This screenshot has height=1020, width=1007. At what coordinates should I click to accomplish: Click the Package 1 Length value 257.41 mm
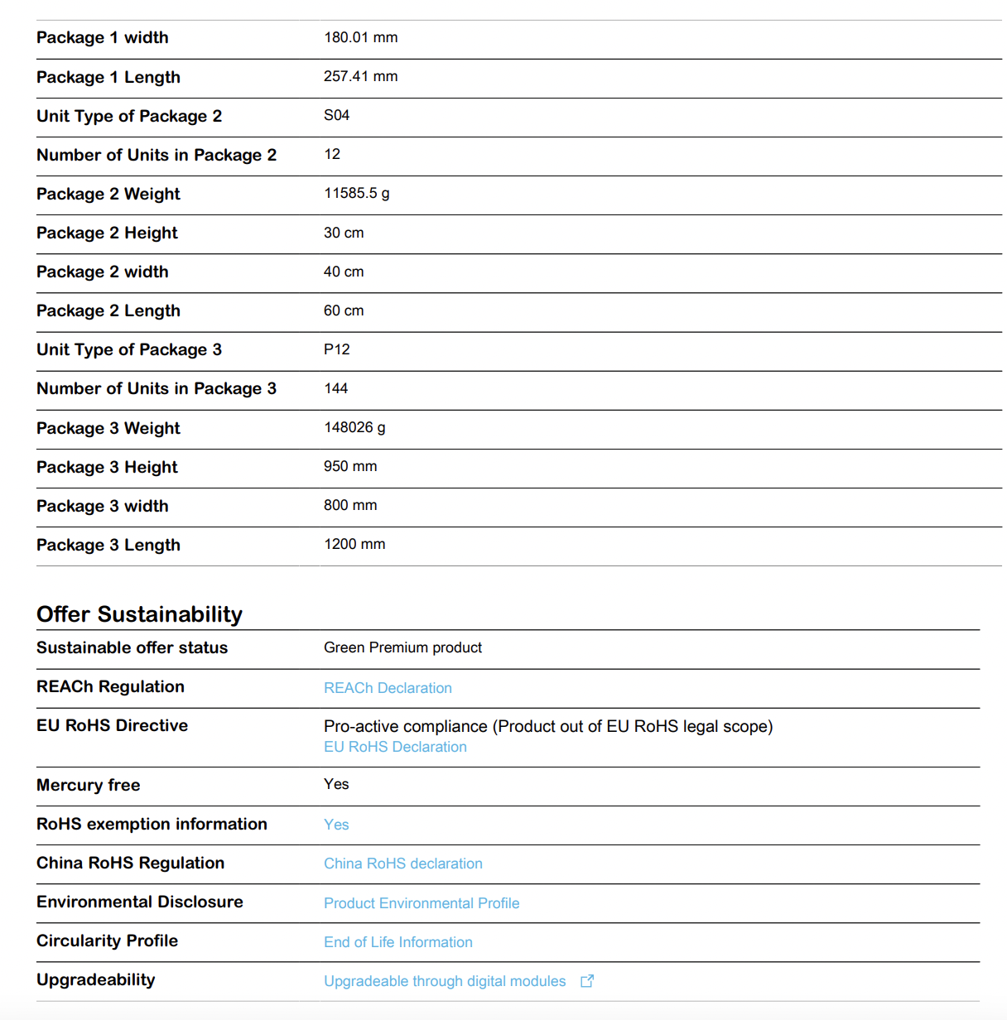point(360,76)
